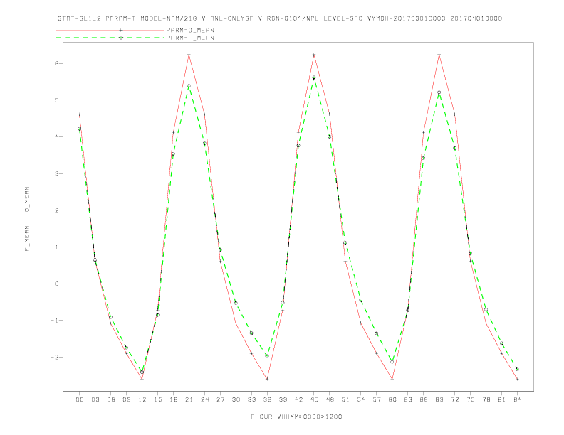Click the red O_MEAN peak at hour 45
Viewport: 564px width, 435px height.
tap(314, 55)
